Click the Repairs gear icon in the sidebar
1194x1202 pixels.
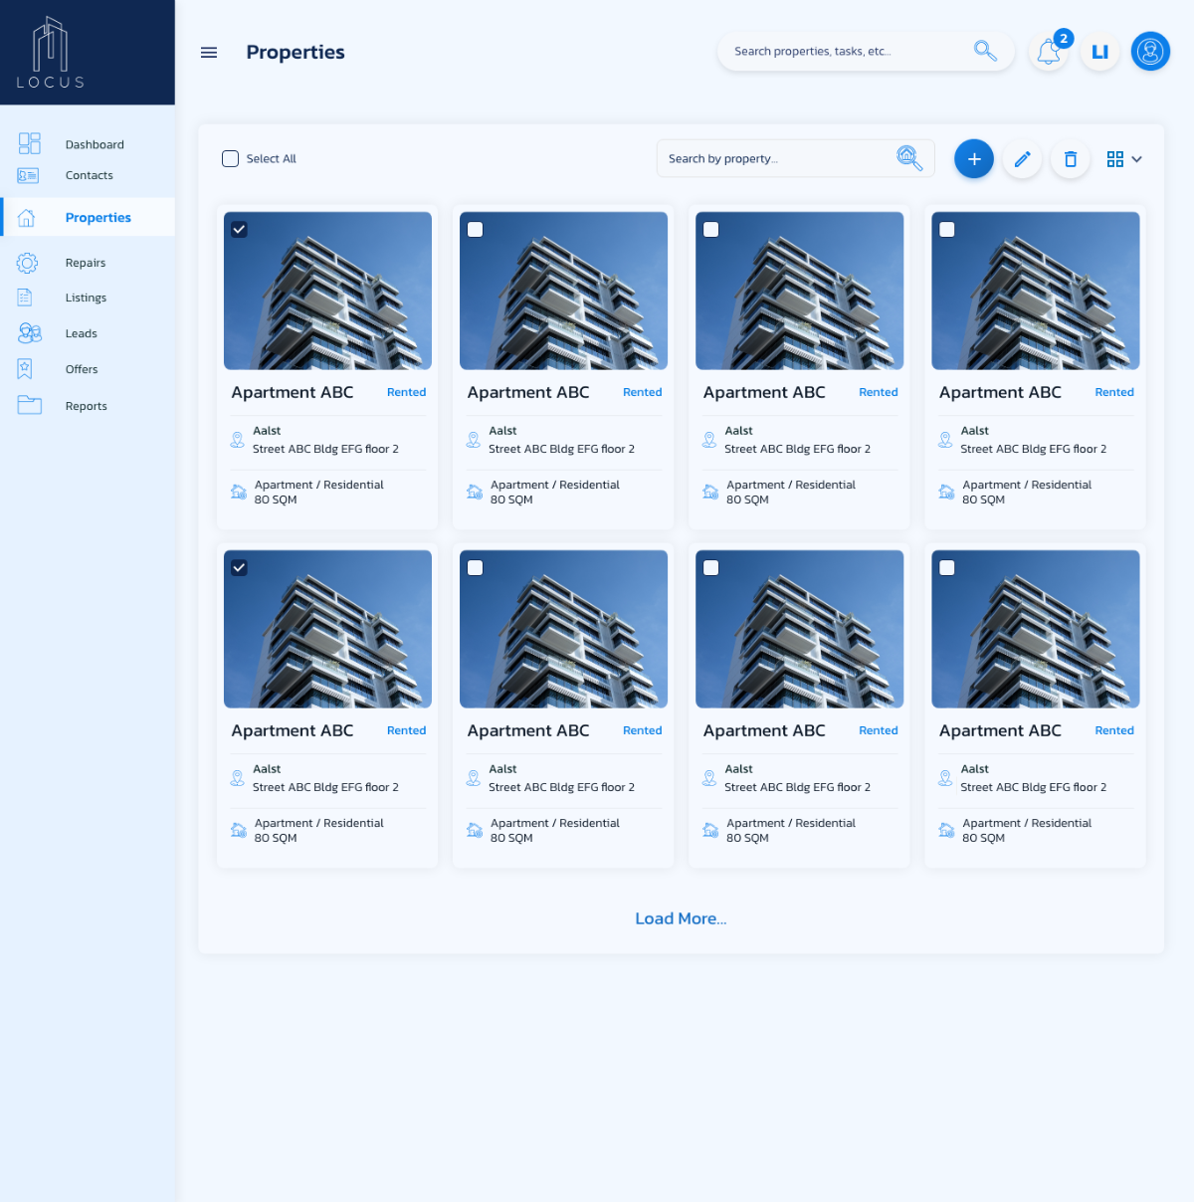click(x=28, y=263)
